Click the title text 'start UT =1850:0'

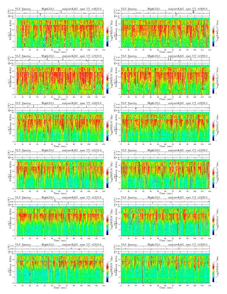click(x=197, y=9)
